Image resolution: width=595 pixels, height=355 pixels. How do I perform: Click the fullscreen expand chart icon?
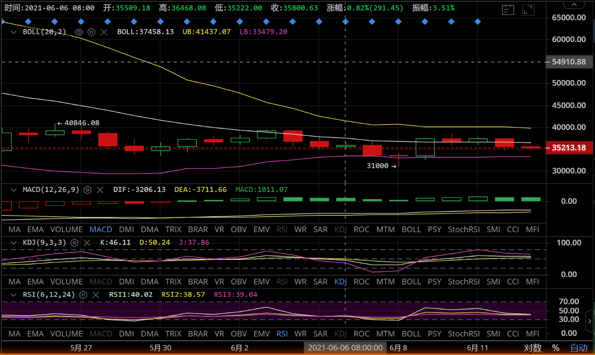[528, 10]
